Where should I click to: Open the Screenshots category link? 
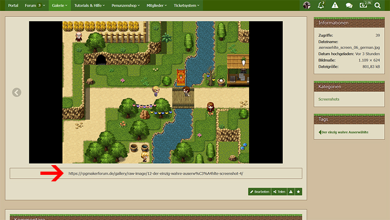[x=329, y=99]
